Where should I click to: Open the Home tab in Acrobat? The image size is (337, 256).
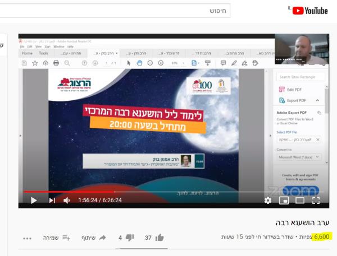click(27, 53)
